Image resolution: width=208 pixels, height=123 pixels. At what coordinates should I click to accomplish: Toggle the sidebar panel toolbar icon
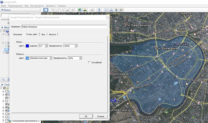[x=46, y=10]
